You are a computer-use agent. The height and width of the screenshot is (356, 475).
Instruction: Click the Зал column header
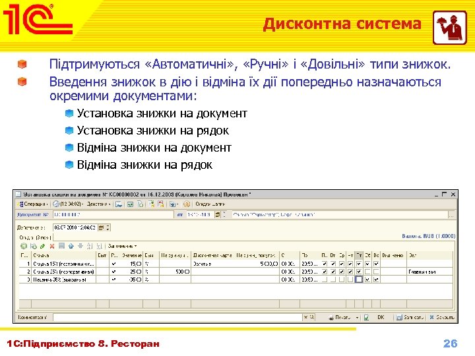(429, 255)
